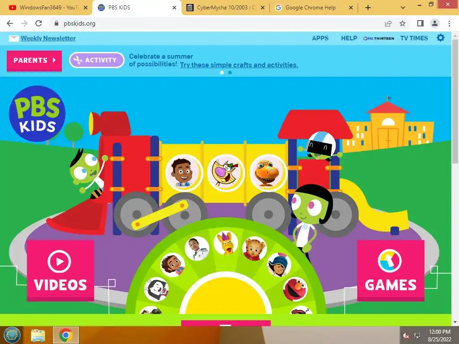
Task: Open the Chrome profile avatar
Action: (435, 23)
